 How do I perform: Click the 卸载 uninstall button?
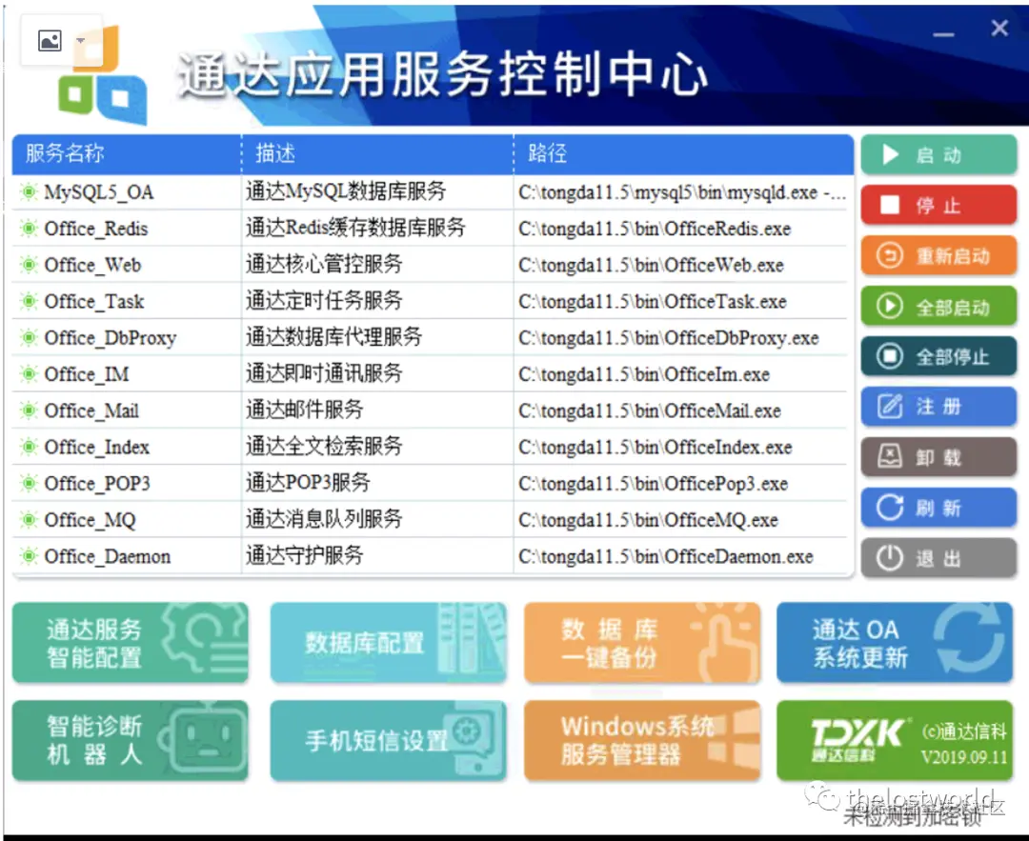pos(938,455)
